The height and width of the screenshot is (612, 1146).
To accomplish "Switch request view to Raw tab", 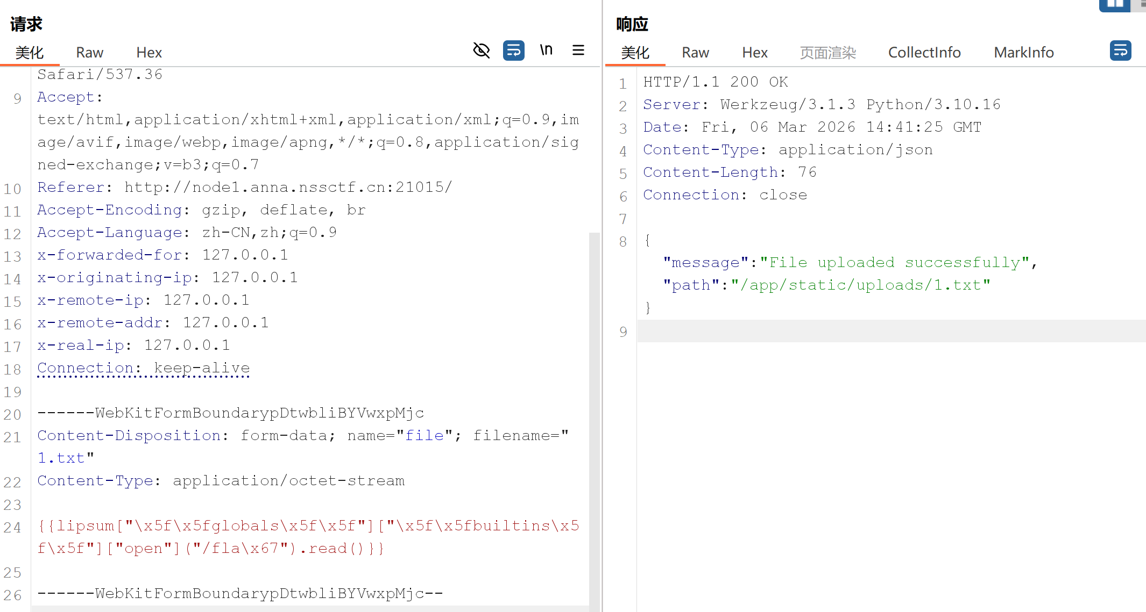I will click(x=89, y=53).
